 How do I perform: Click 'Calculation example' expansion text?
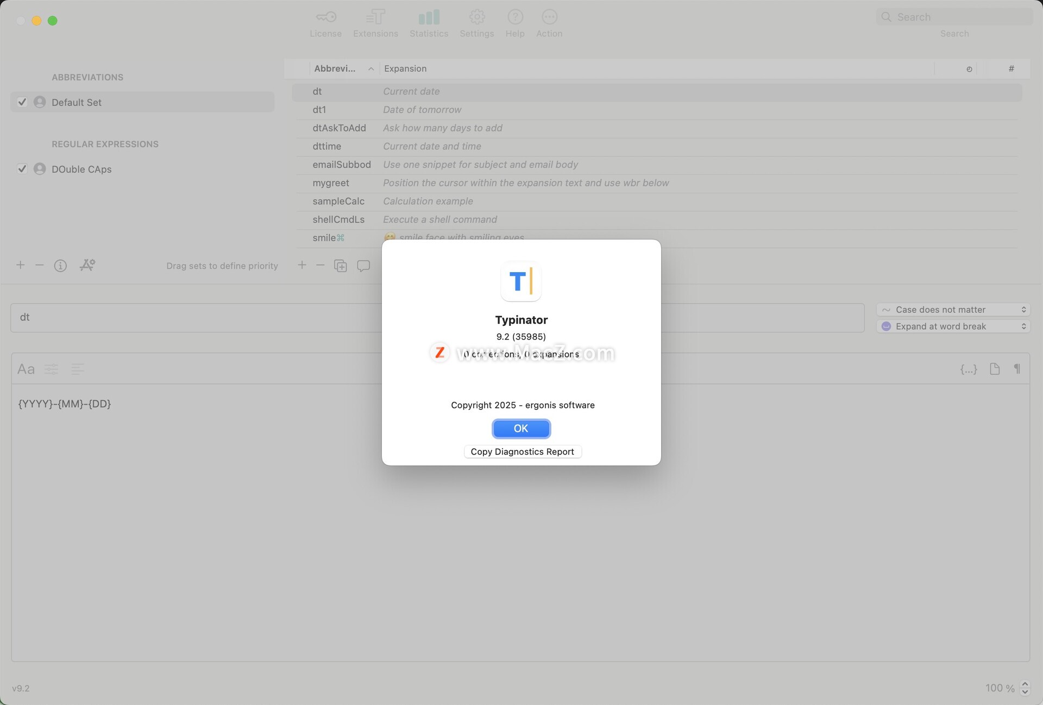pos(428,202)
